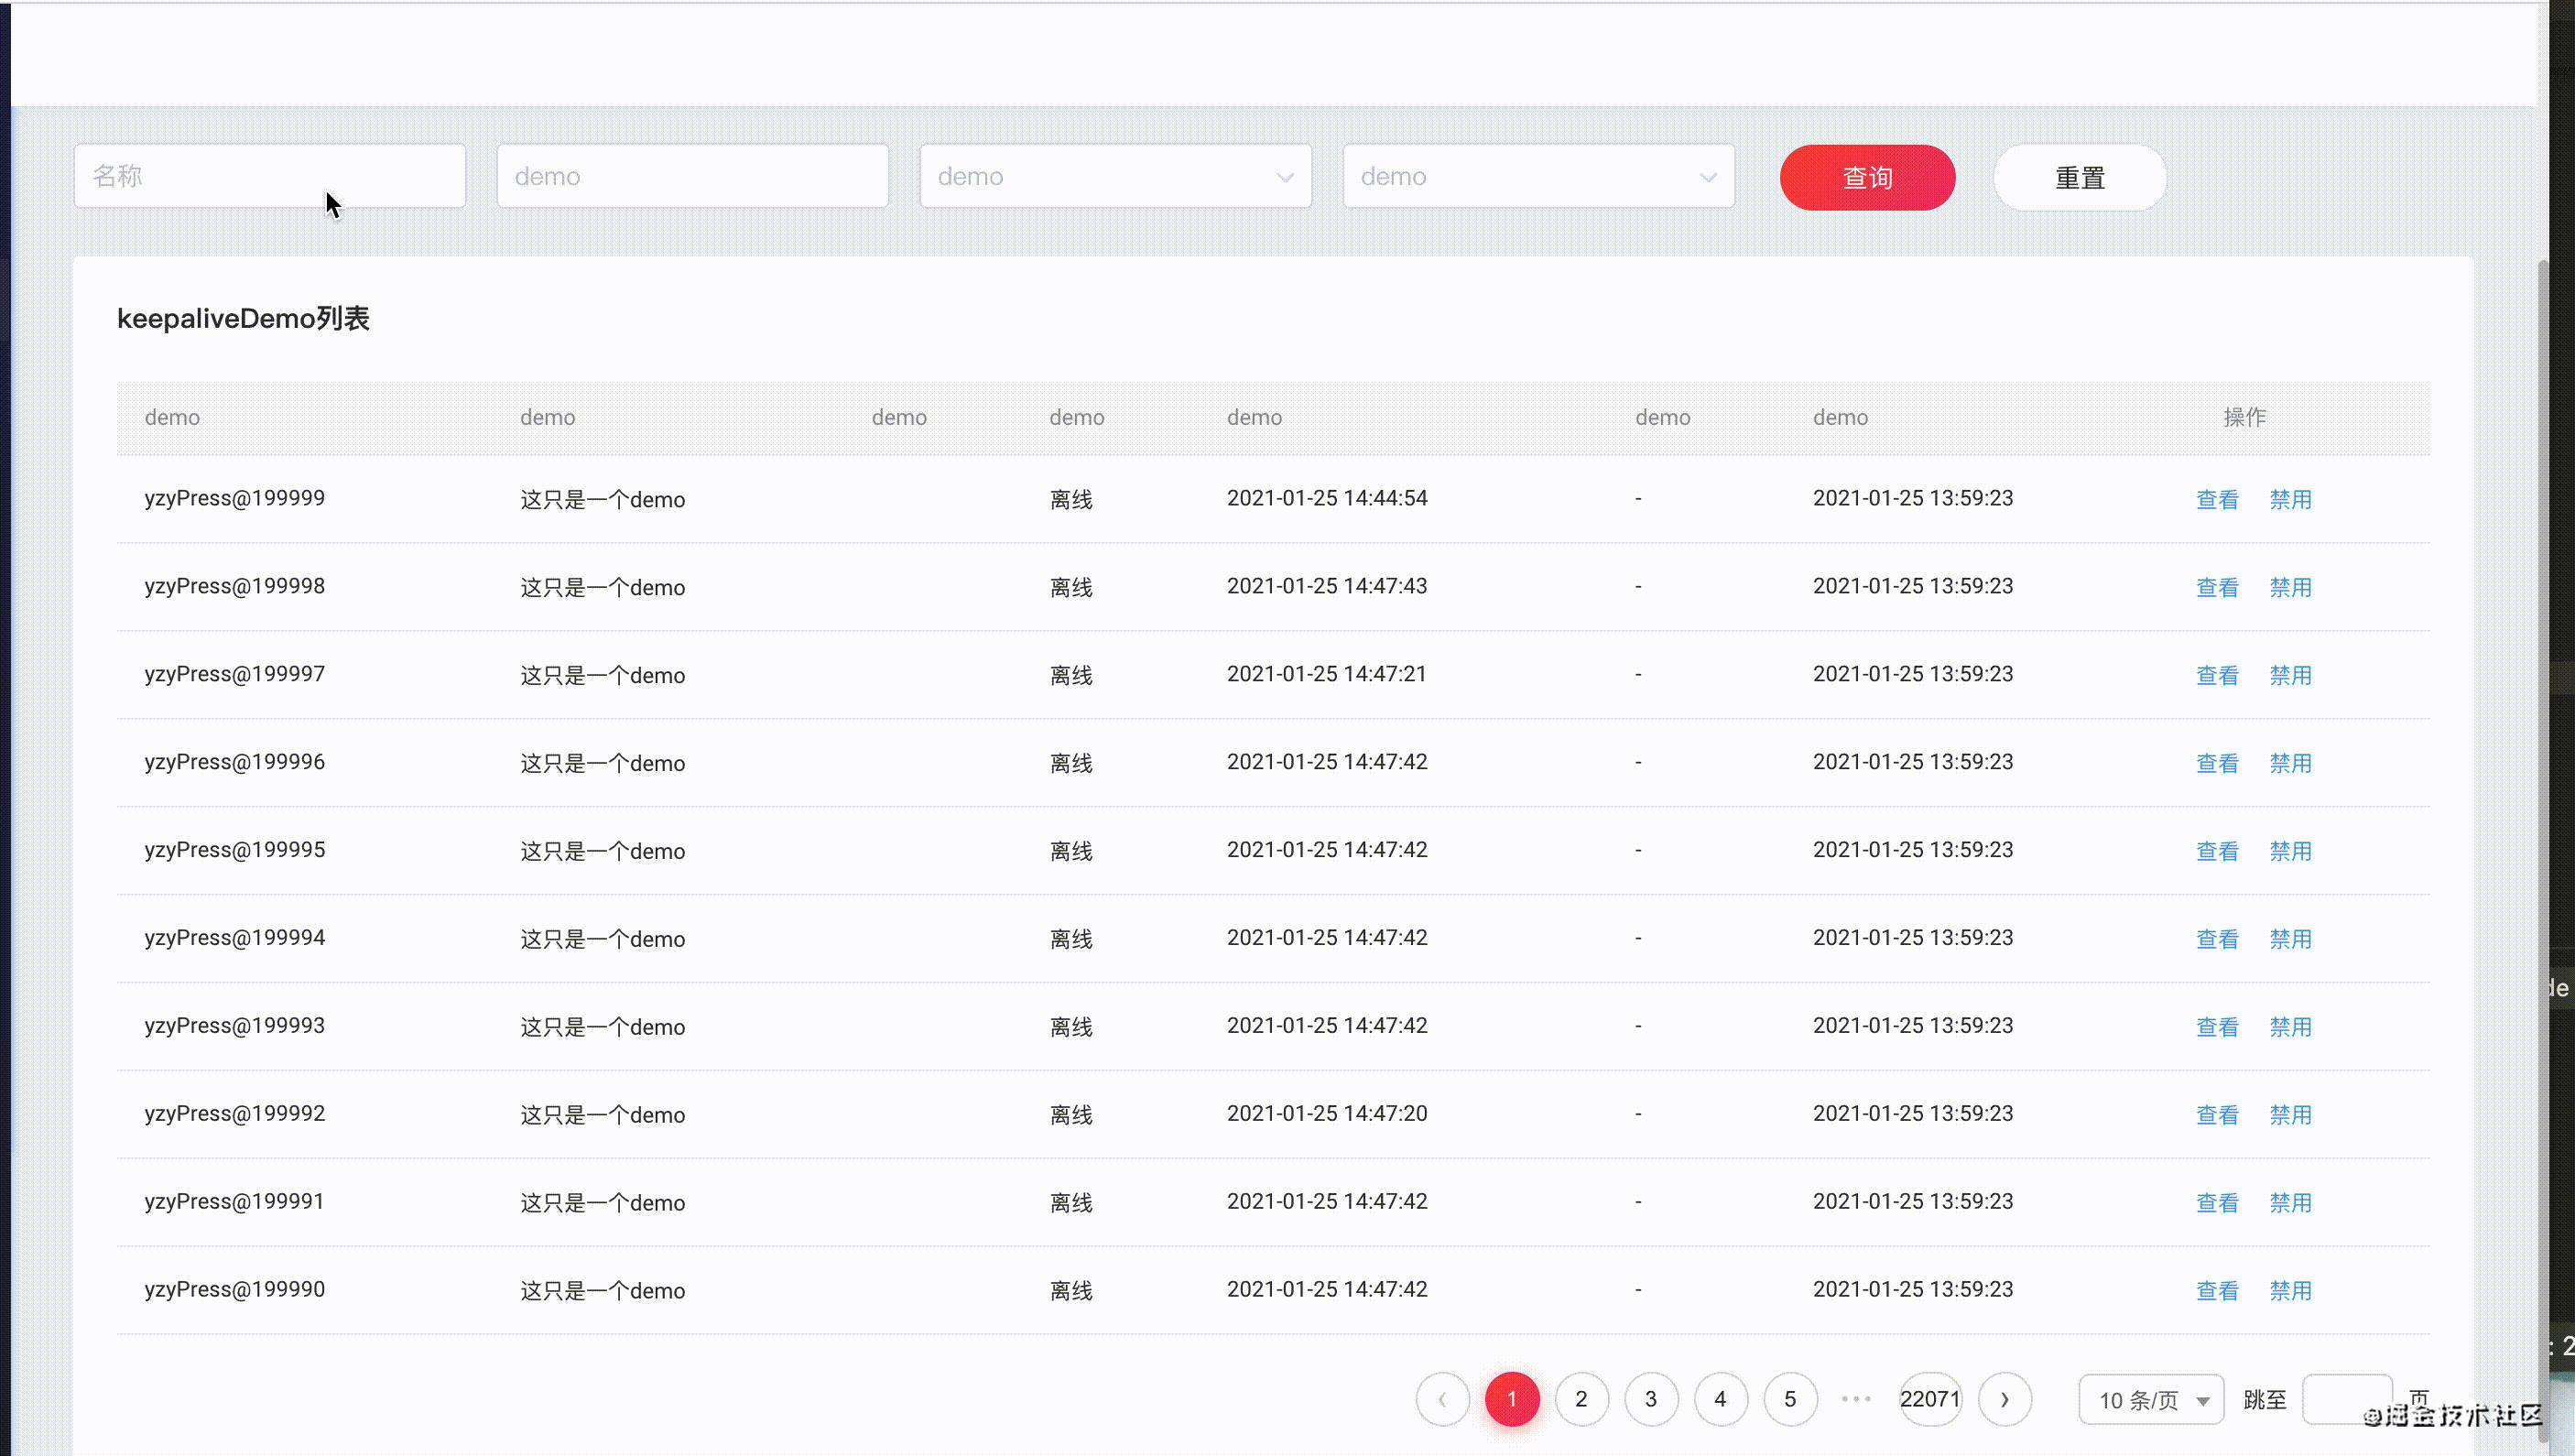Click timestamp 2021-01-25 14:47:20

[x=1327, y=1114]
